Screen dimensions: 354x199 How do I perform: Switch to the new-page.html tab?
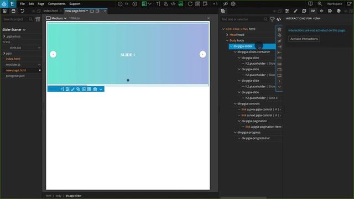(75, 11)
